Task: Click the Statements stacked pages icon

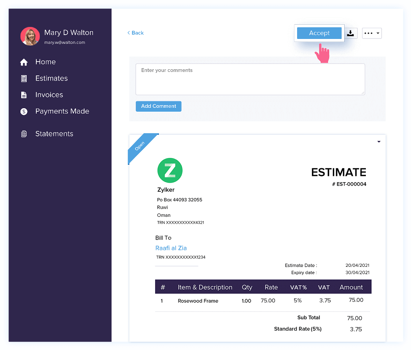Action: (24, 134)
